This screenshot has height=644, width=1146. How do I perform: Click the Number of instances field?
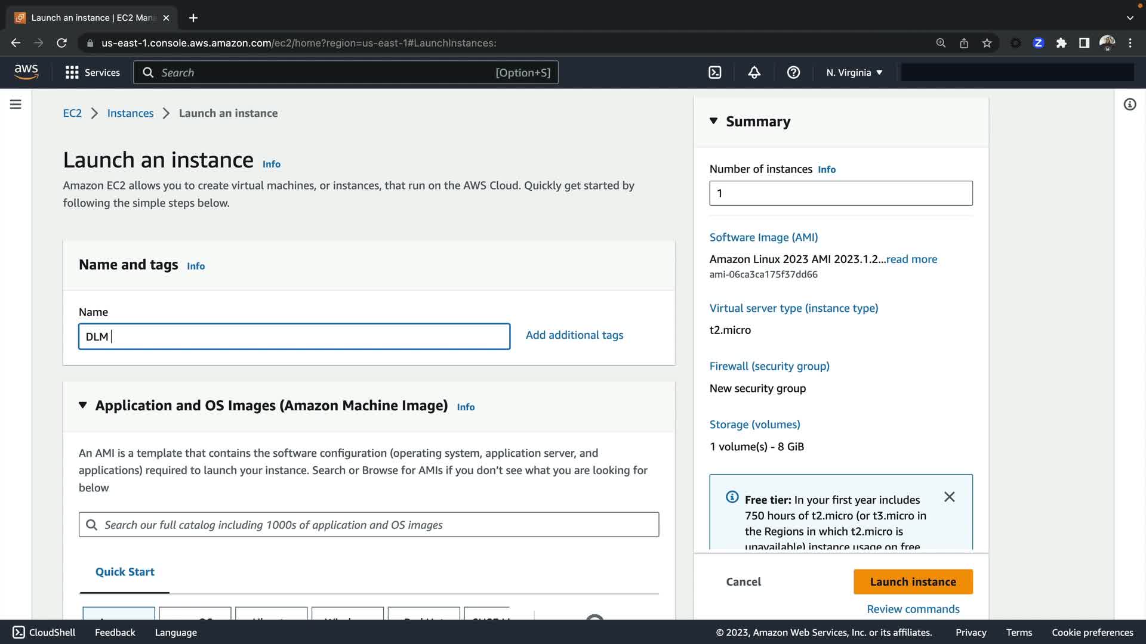point(840,193)
